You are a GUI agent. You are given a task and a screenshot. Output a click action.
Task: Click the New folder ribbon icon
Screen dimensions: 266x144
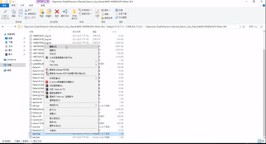tap(74, 12)
